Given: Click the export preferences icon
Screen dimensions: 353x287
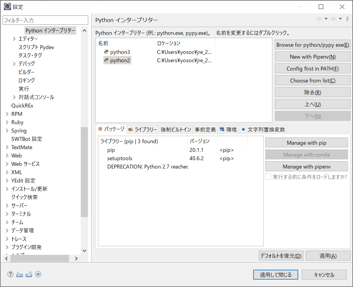Looking at the screenshot, I should (29, 274).
